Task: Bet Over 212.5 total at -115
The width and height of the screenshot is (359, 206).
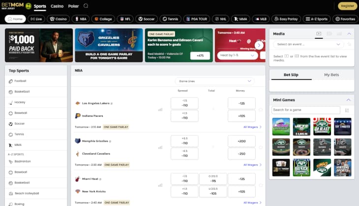Action: point(213,179)
